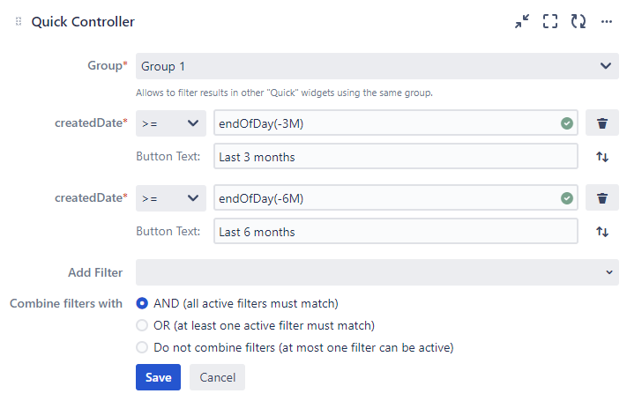Open operator dropdown for first createdDate filter
This screenshot has width=627, height=401.
pos(171,123)
